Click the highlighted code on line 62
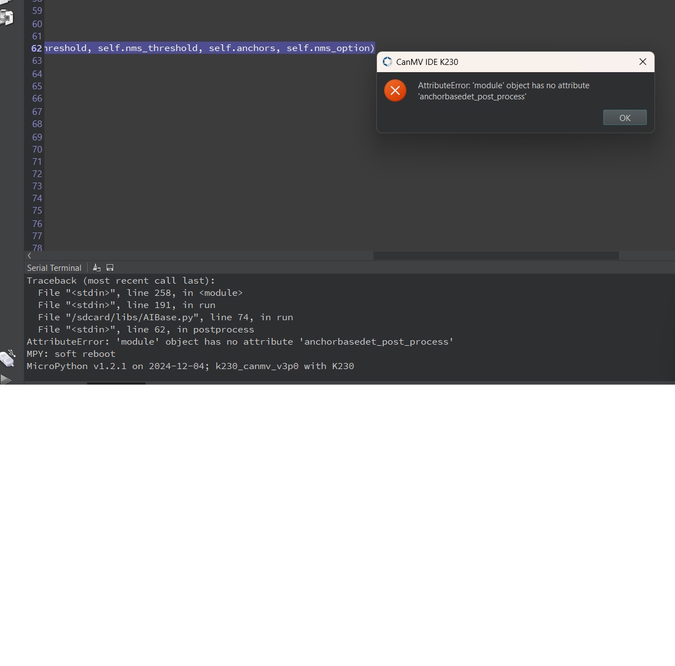The image size is (675, 666). (x=209, y=48)
